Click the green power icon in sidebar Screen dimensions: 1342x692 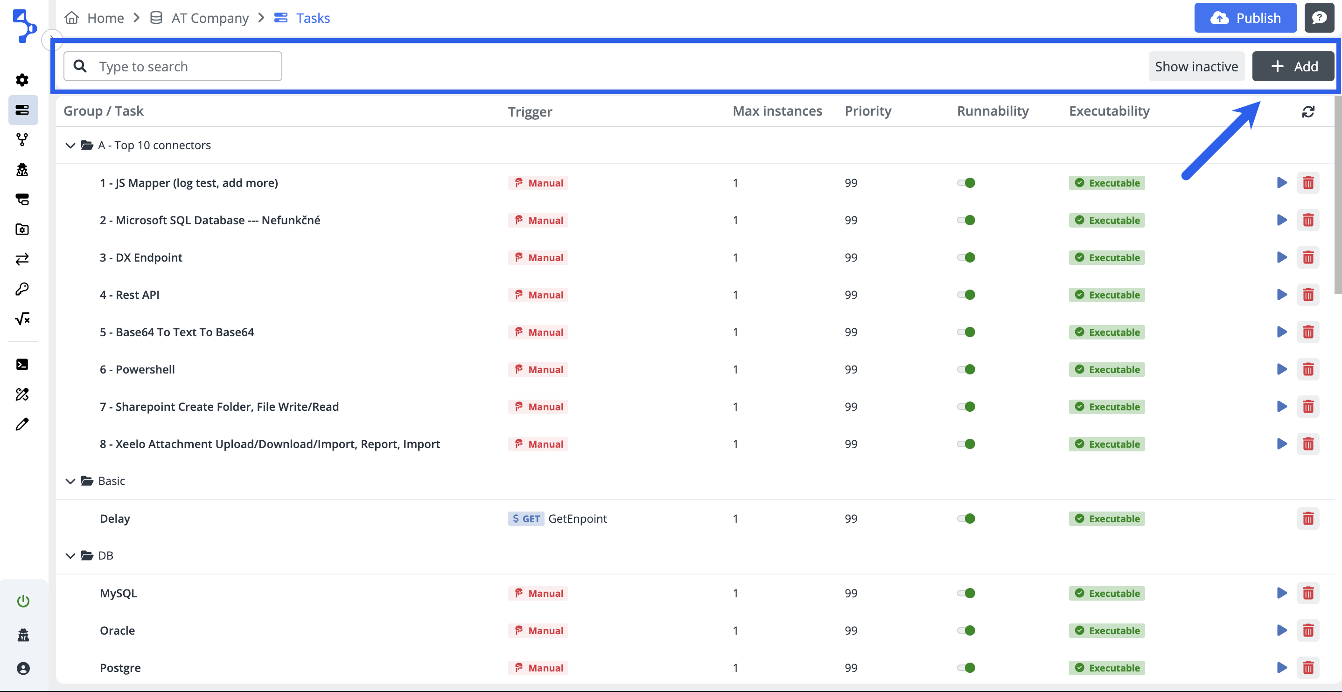23,601
